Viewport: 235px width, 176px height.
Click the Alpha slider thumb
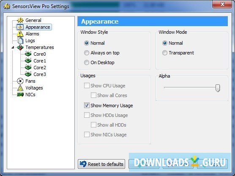tap(218, 88)
